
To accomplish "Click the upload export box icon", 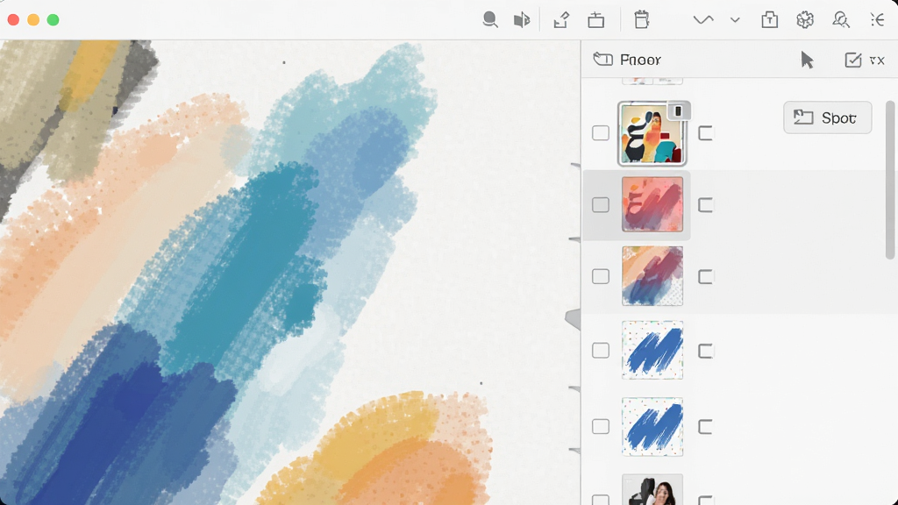I will (x=769, y=20).
